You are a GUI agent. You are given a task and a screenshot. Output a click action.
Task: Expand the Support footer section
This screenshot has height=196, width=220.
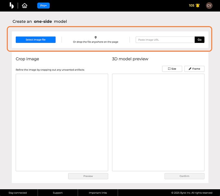coord(58,193)
